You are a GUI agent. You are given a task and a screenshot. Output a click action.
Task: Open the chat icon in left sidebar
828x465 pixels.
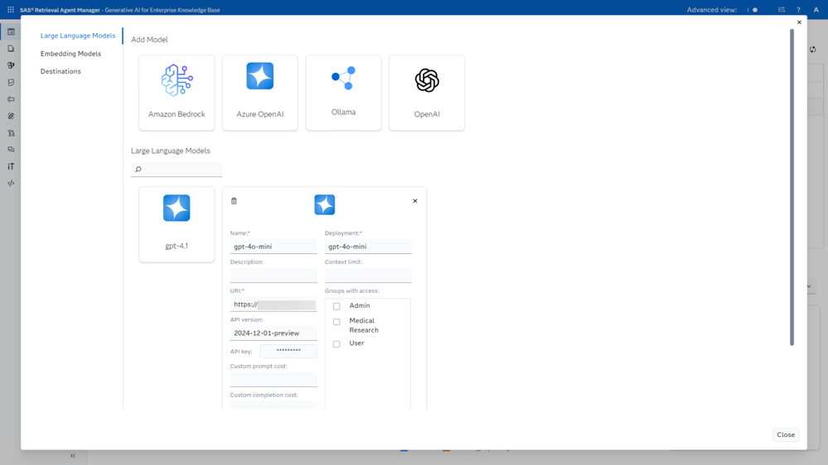tap(11, 150)
